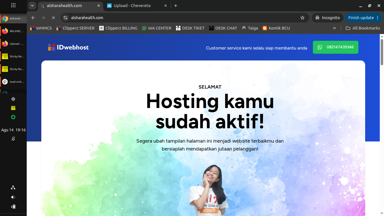Open the BALANC Firefox window in panel
The image size is (384, 216).
click(13, 31)
